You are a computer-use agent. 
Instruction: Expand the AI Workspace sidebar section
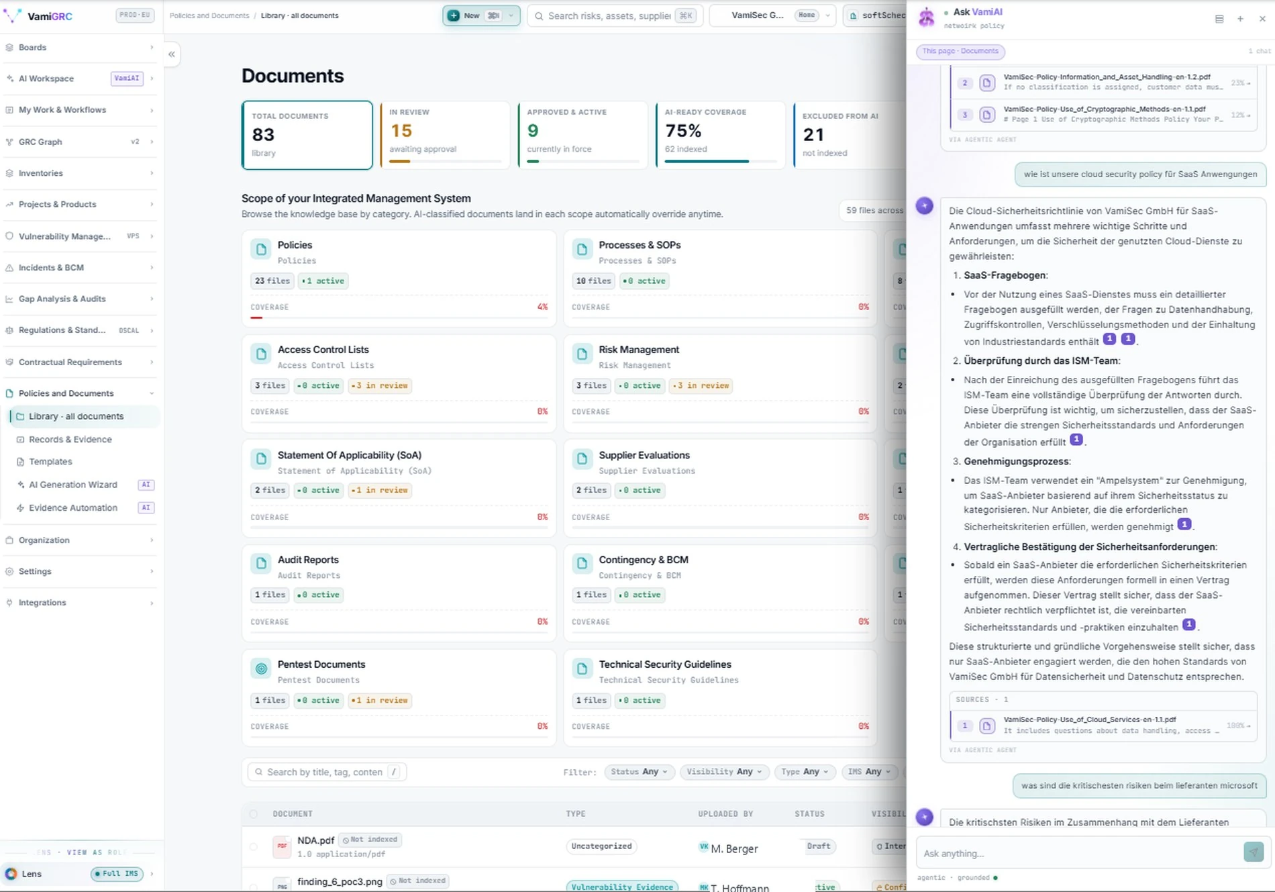81,79
